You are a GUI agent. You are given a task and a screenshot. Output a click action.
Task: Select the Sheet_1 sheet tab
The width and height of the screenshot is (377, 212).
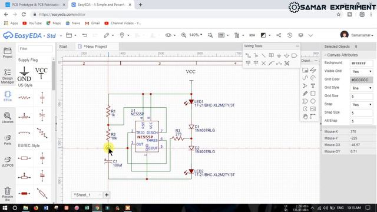(x=82, y=195)
